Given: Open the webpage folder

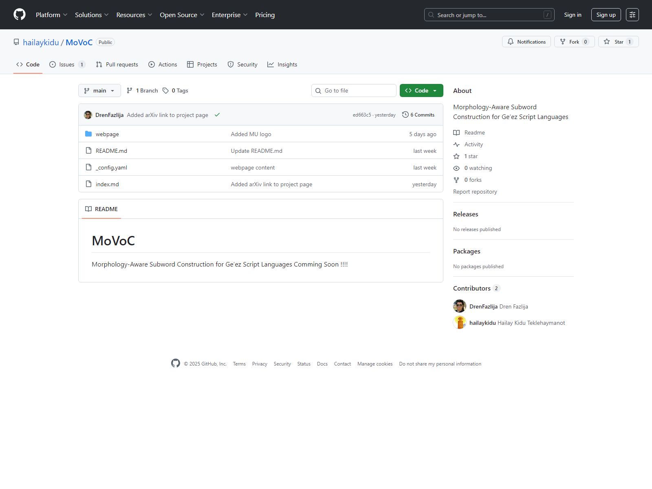Looking at the screenshot, I should (107, 134).
